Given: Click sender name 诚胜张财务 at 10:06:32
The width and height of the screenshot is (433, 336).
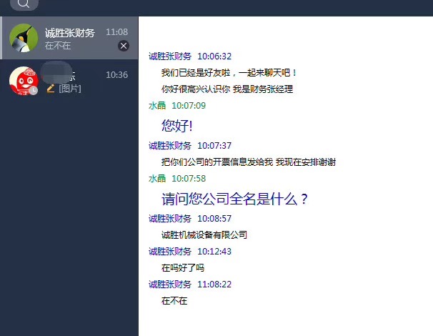Looking at the screenshot, I should [x=170, y=56].
